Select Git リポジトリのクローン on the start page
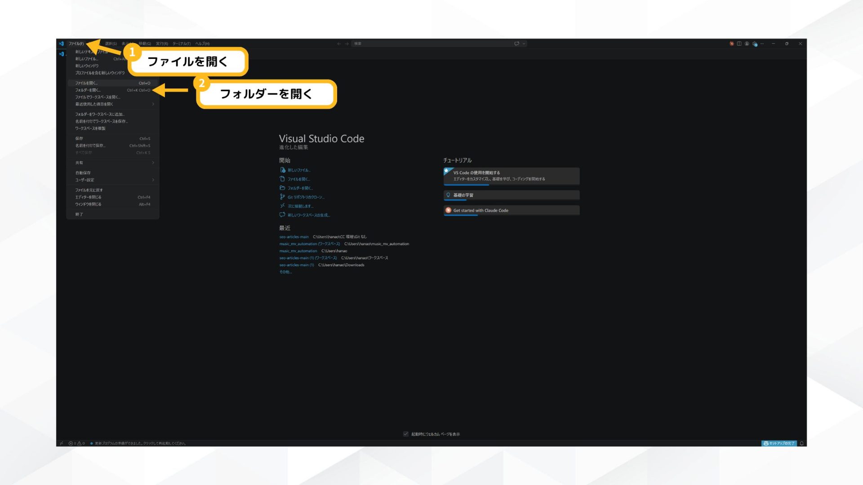 (306, 197)
